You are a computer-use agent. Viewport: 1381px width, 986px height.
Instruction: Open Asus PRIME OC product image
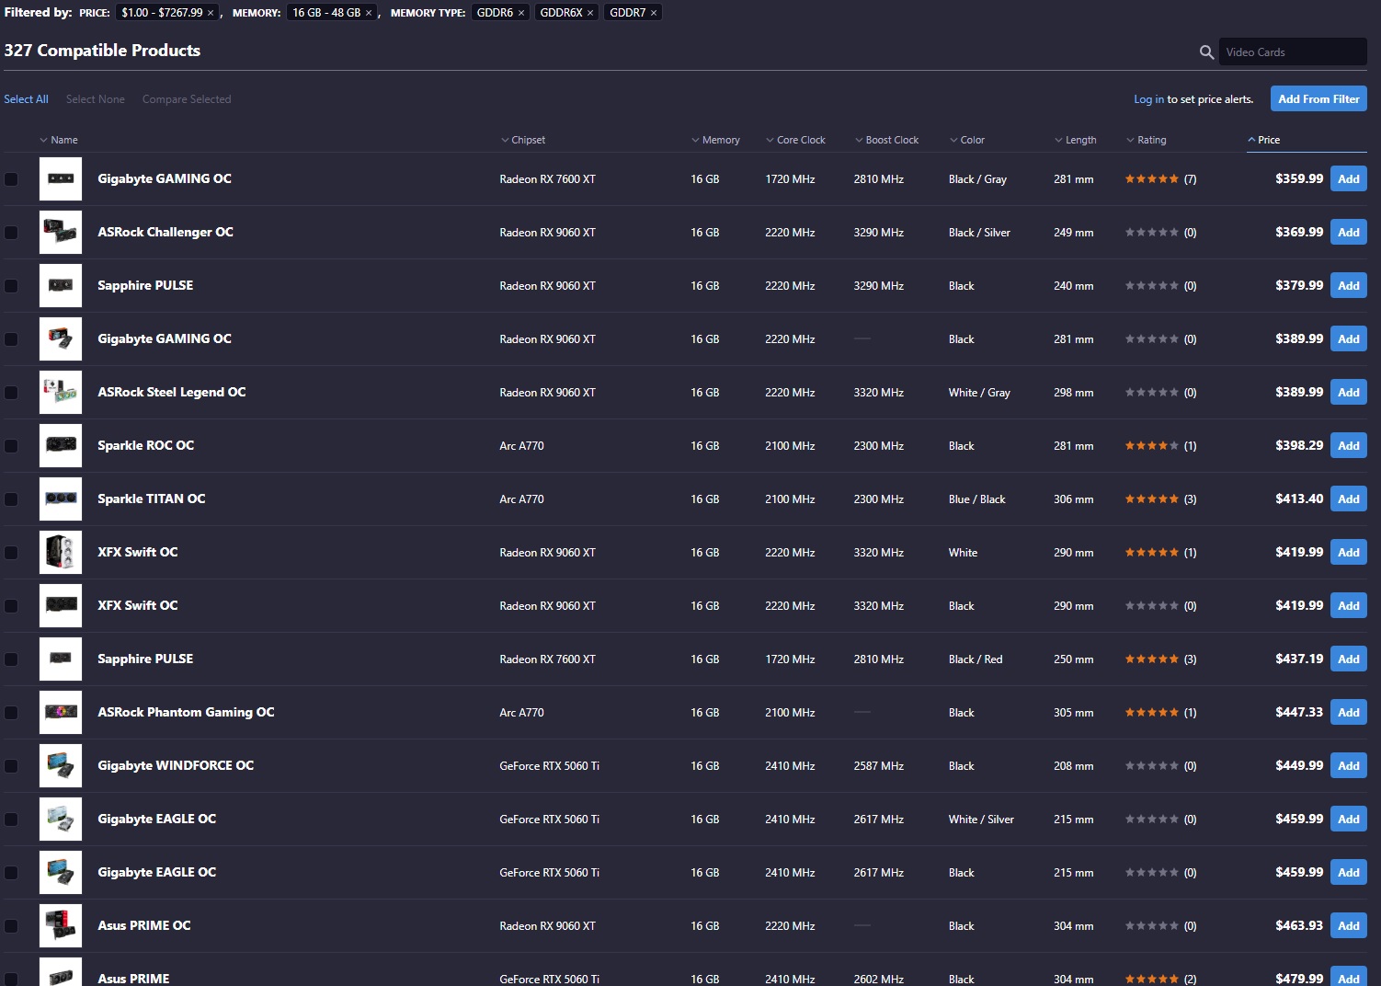point(61,926)
